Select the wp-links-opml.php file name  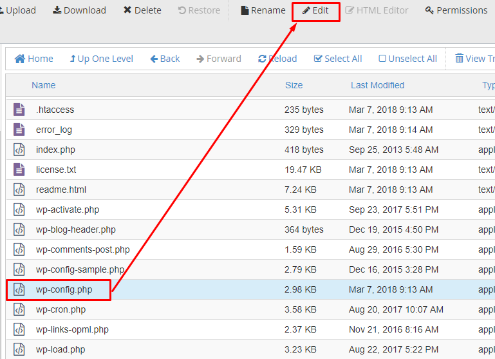72,330
